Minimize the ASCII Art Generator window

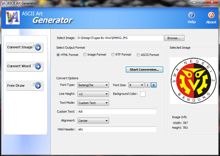click(194, 2)
